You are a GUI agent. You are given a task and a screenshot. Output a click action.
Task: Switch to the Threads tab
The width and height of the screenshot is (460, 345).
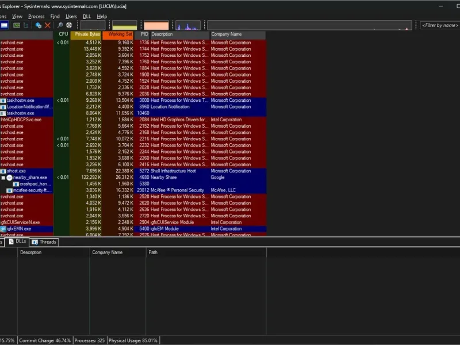coord(44,242)
